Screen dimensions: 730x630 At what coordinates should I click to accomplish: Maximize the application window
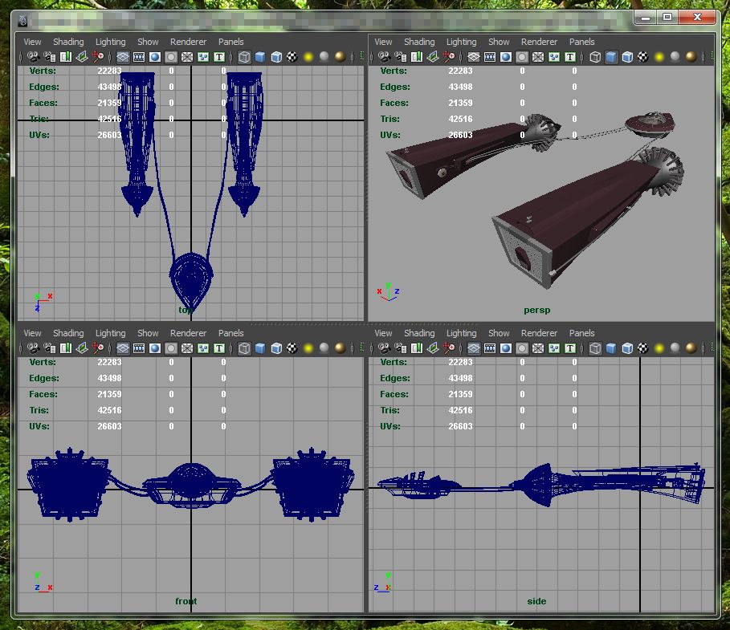pos(667,17)
